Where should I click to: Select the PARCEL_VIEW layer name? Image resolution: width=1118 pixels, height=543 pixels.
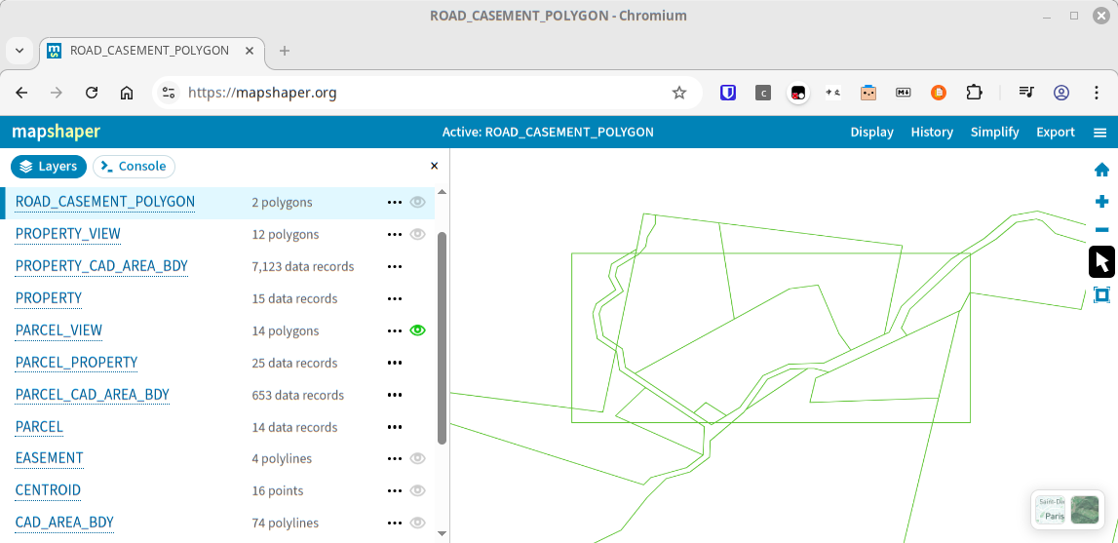[58, 330]
